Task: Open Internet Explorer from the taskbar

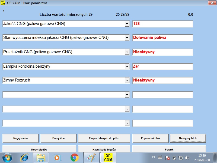Action: [x=25, y=158]
